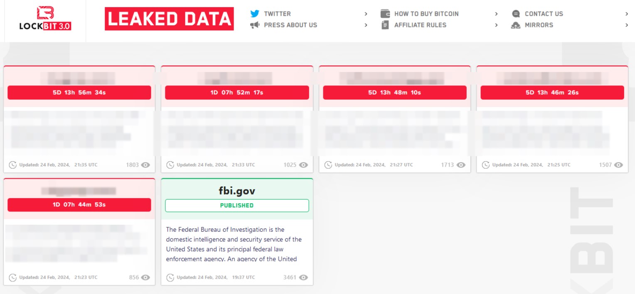
Task: Click the eye icon beside 856 views
Action: 145,277
